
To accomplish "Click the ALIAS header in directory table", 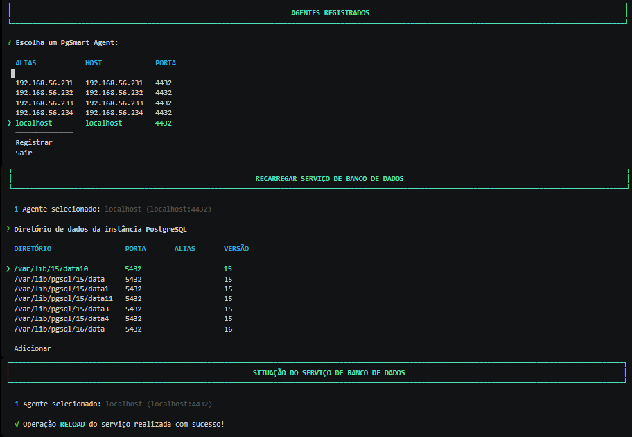I will tap(184, 249).
